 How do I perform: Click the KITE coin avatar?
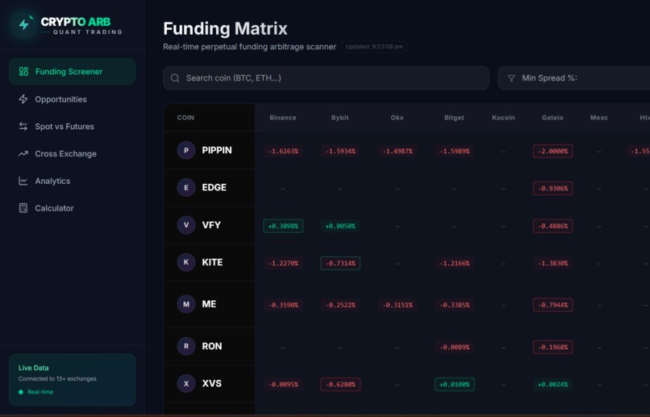coord(186,262)
